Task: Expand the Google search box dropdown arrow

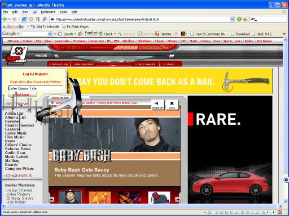Action: [x=50, y=34]
